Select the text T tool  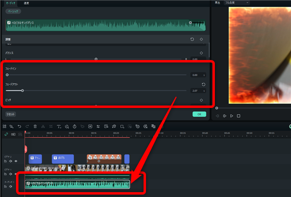[59, 126]
